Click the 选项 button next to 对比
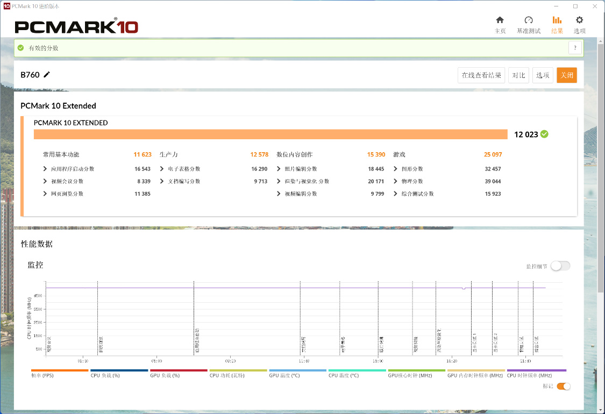Image resolution: width=605 pixels, height=414 pixels. 543,75
